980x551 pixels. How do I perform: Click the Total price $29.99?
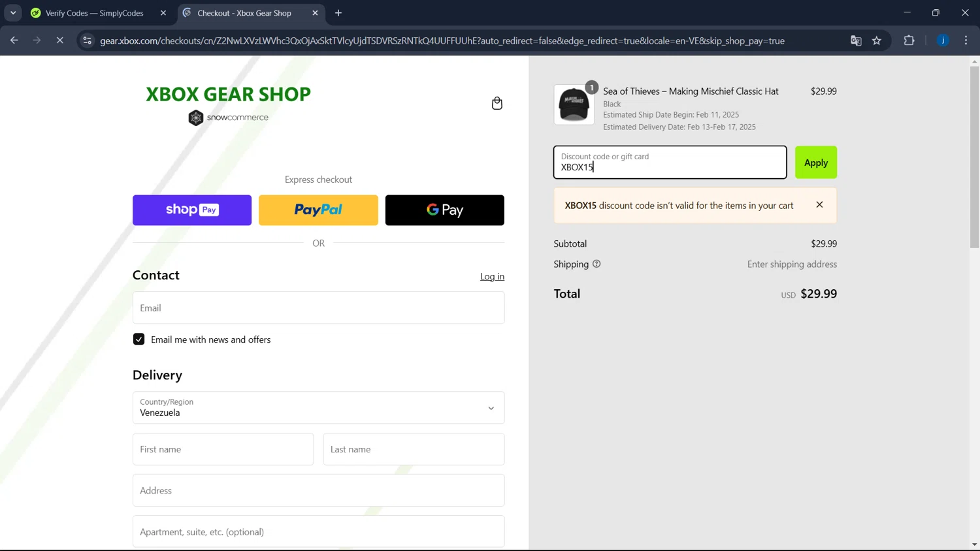(819, 294)
